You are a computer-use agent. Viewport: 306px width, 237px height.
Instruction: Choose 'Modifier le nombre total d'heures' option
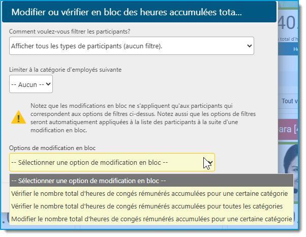[151, 219]
